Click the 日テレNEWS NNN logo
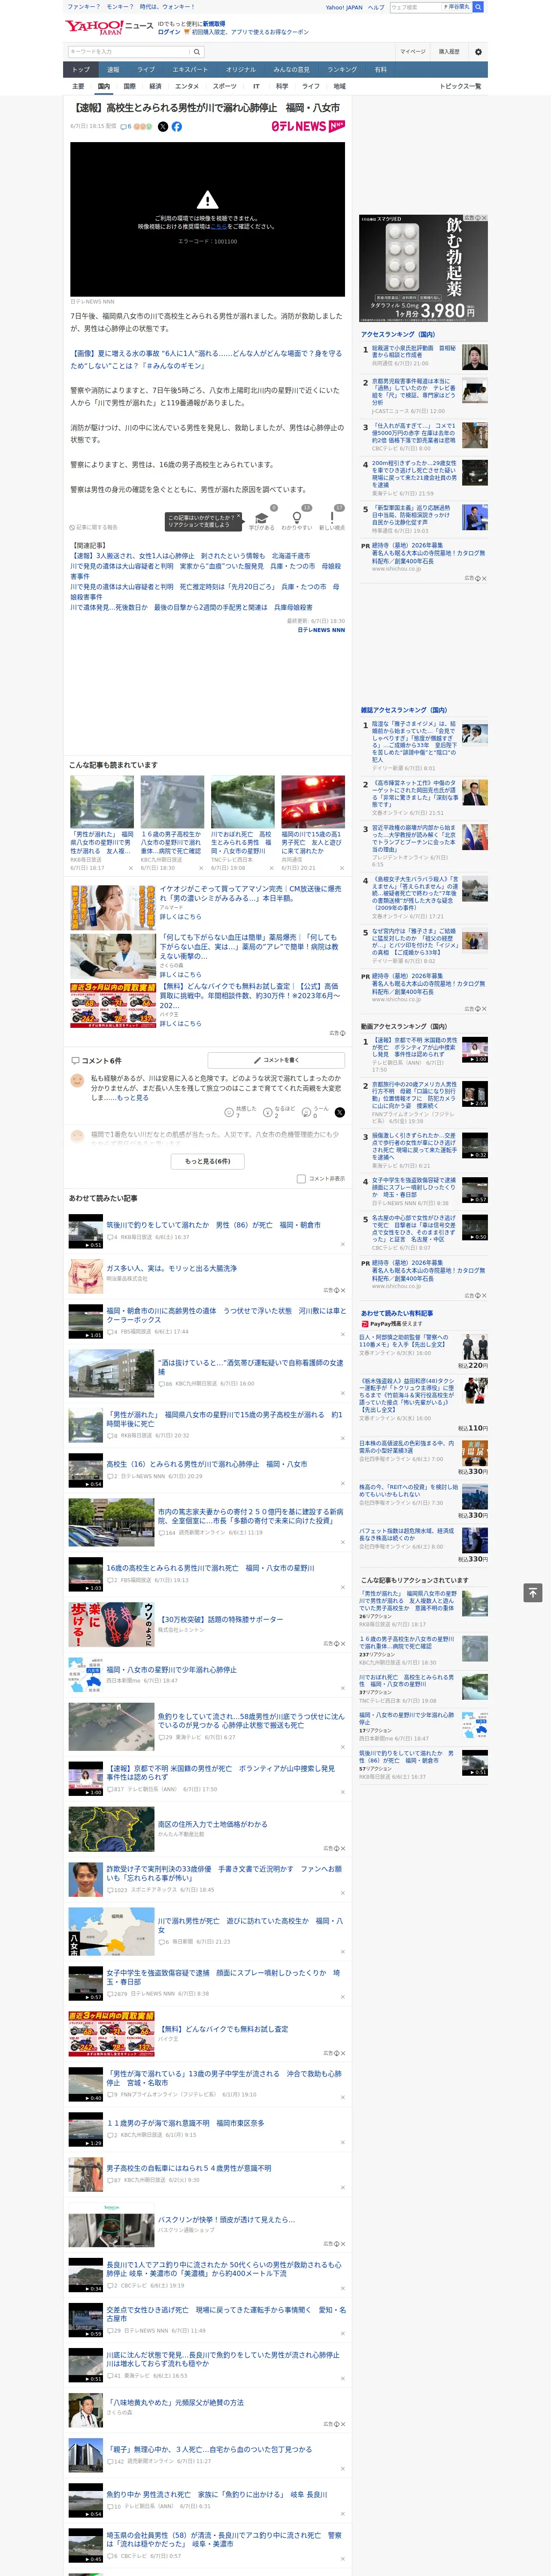The width and height of the screenshot is (551, 2576). (308, 126)
